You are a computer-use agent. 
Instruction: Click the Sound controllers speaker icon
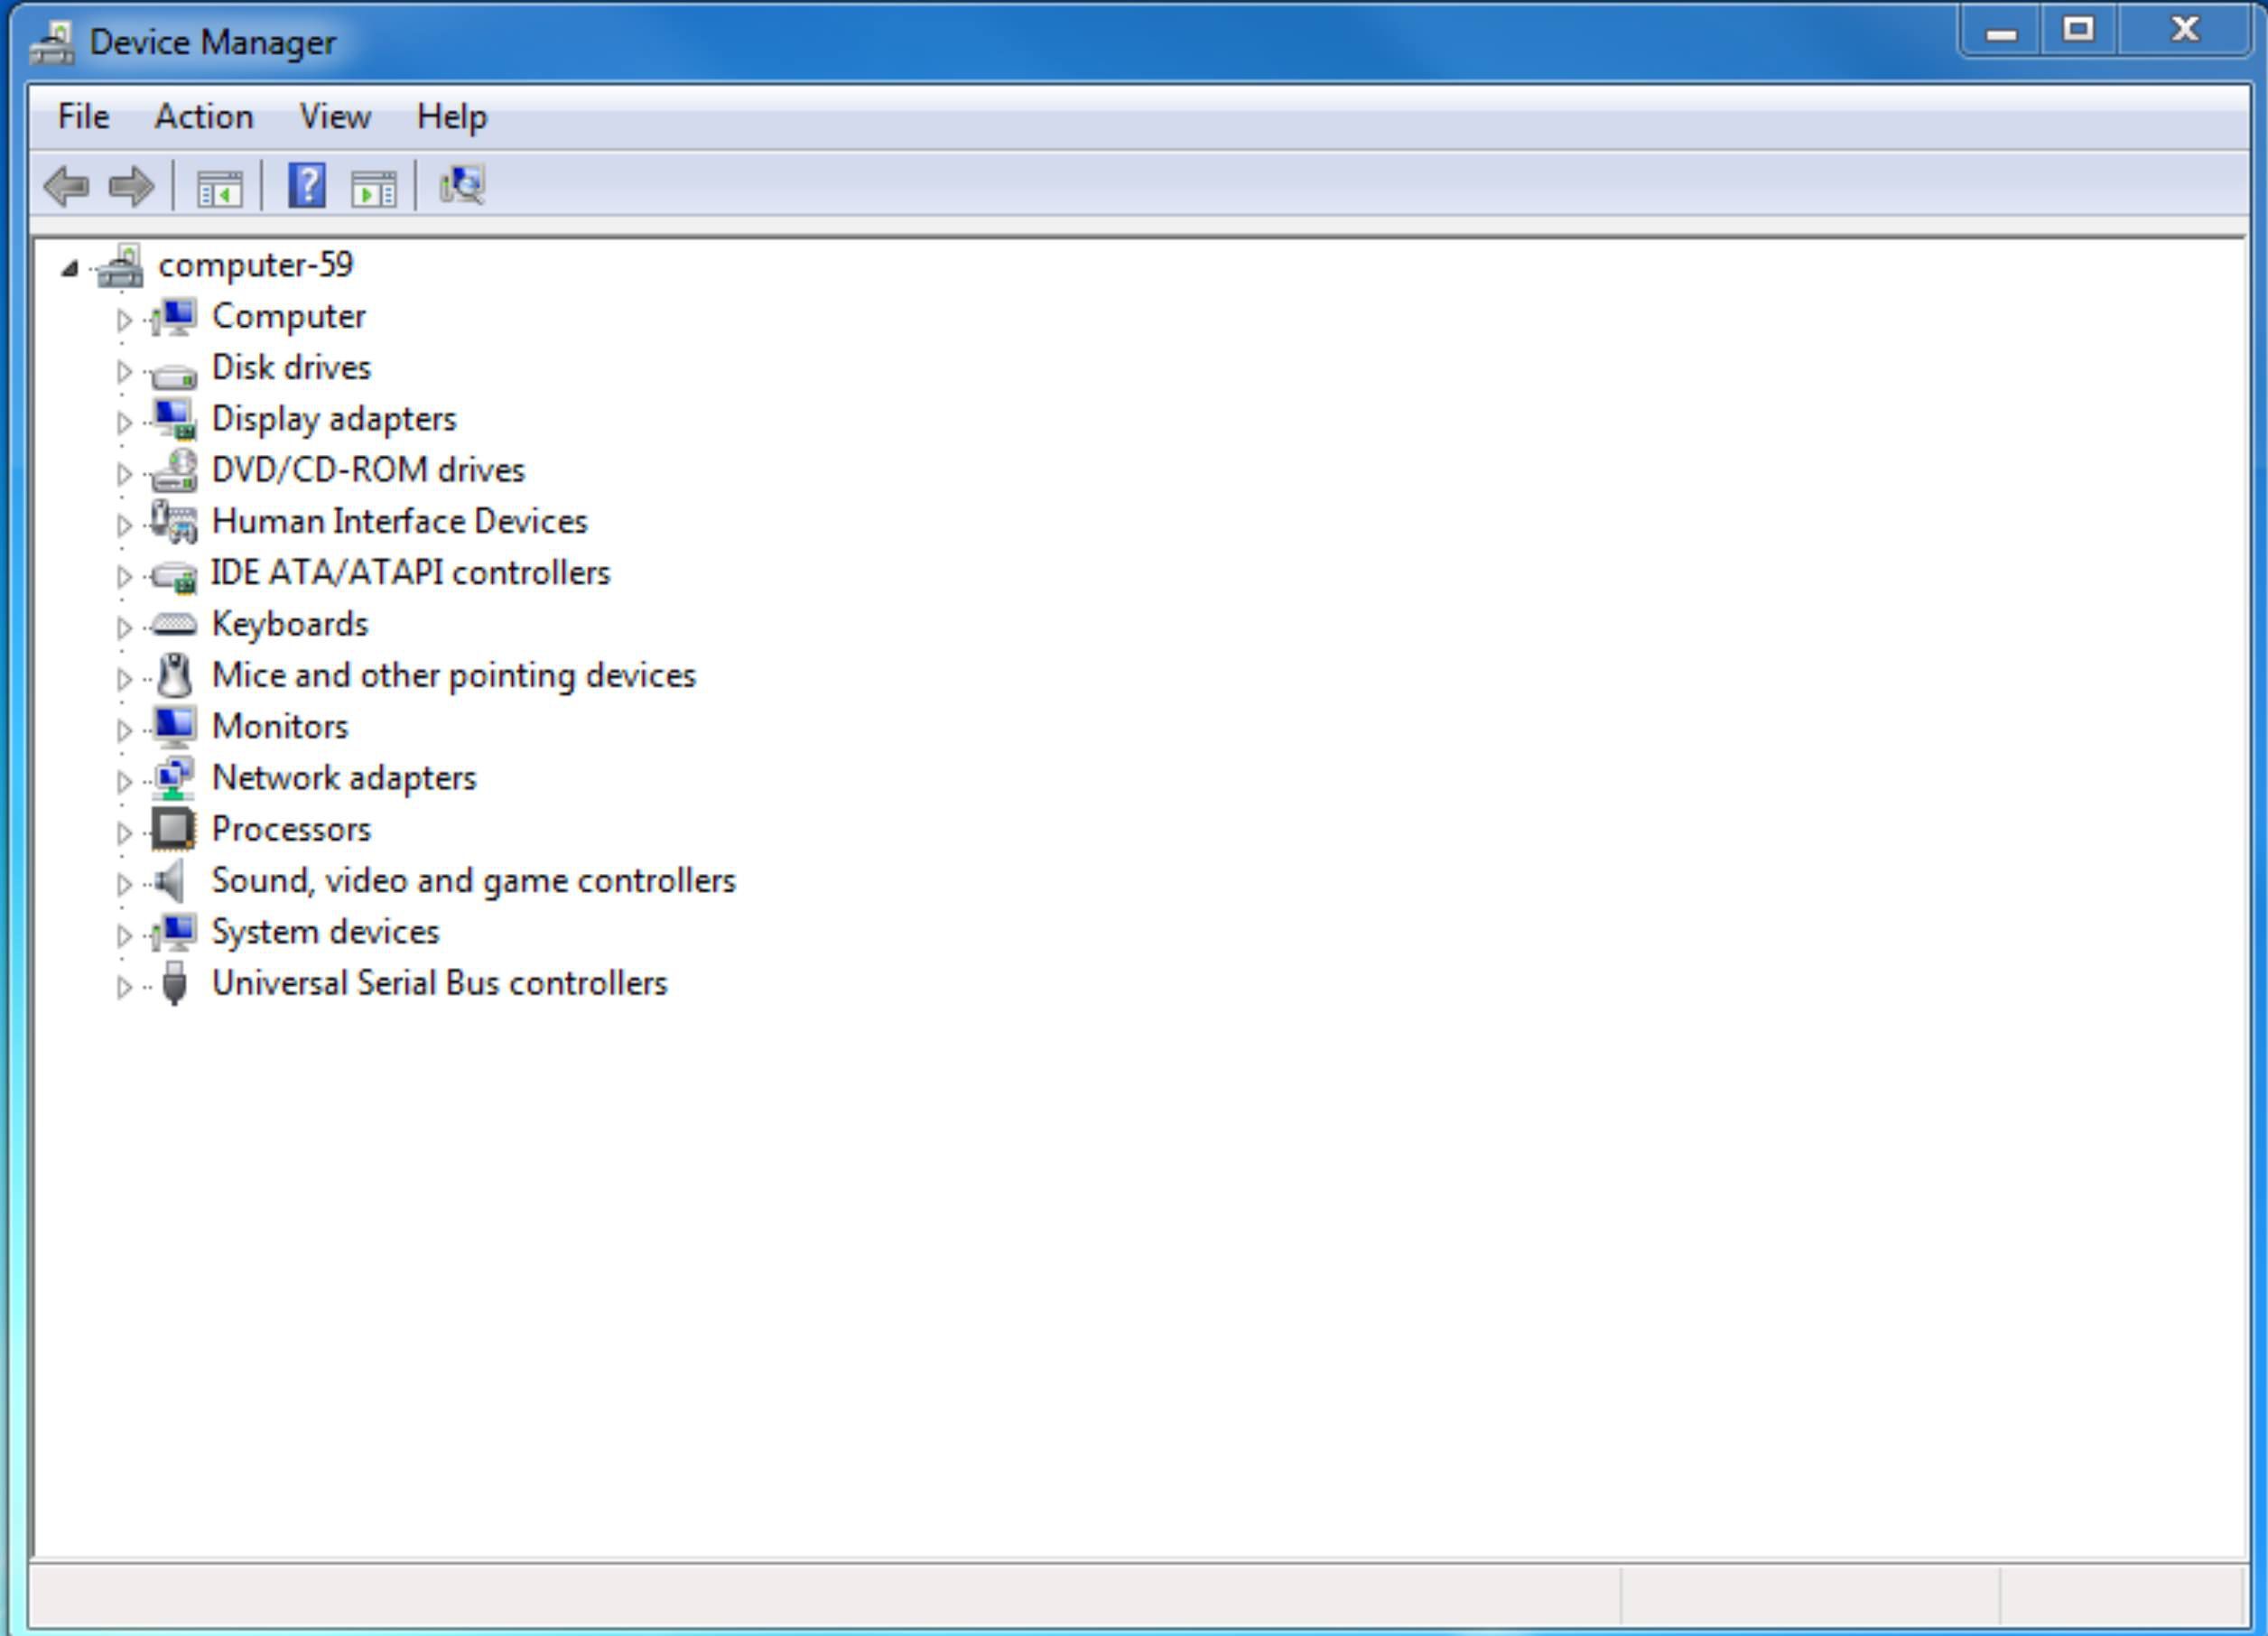pos(171,881)
